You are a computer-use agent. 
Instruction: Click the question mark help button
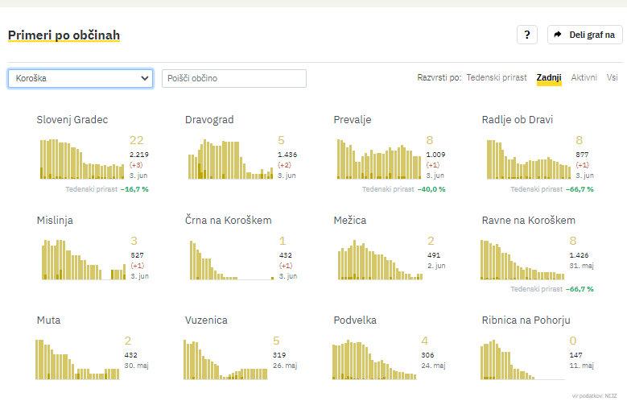click(x=526, y=35)
